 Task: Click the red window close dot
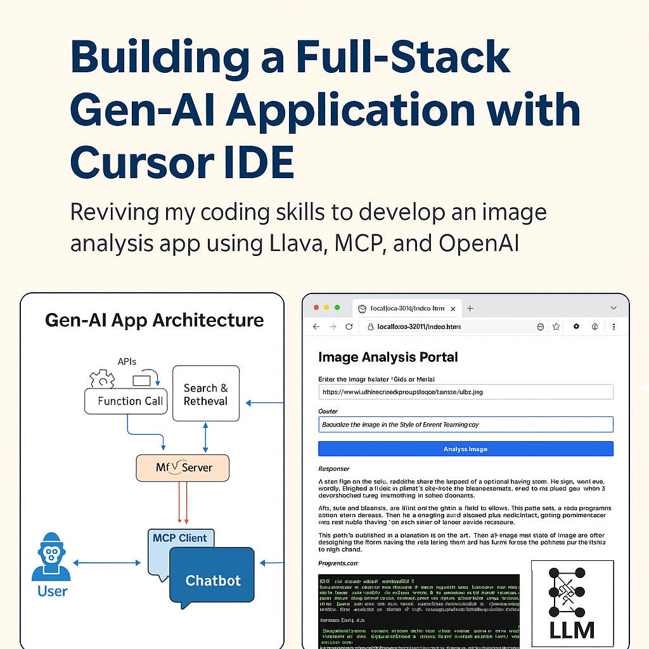316,307
